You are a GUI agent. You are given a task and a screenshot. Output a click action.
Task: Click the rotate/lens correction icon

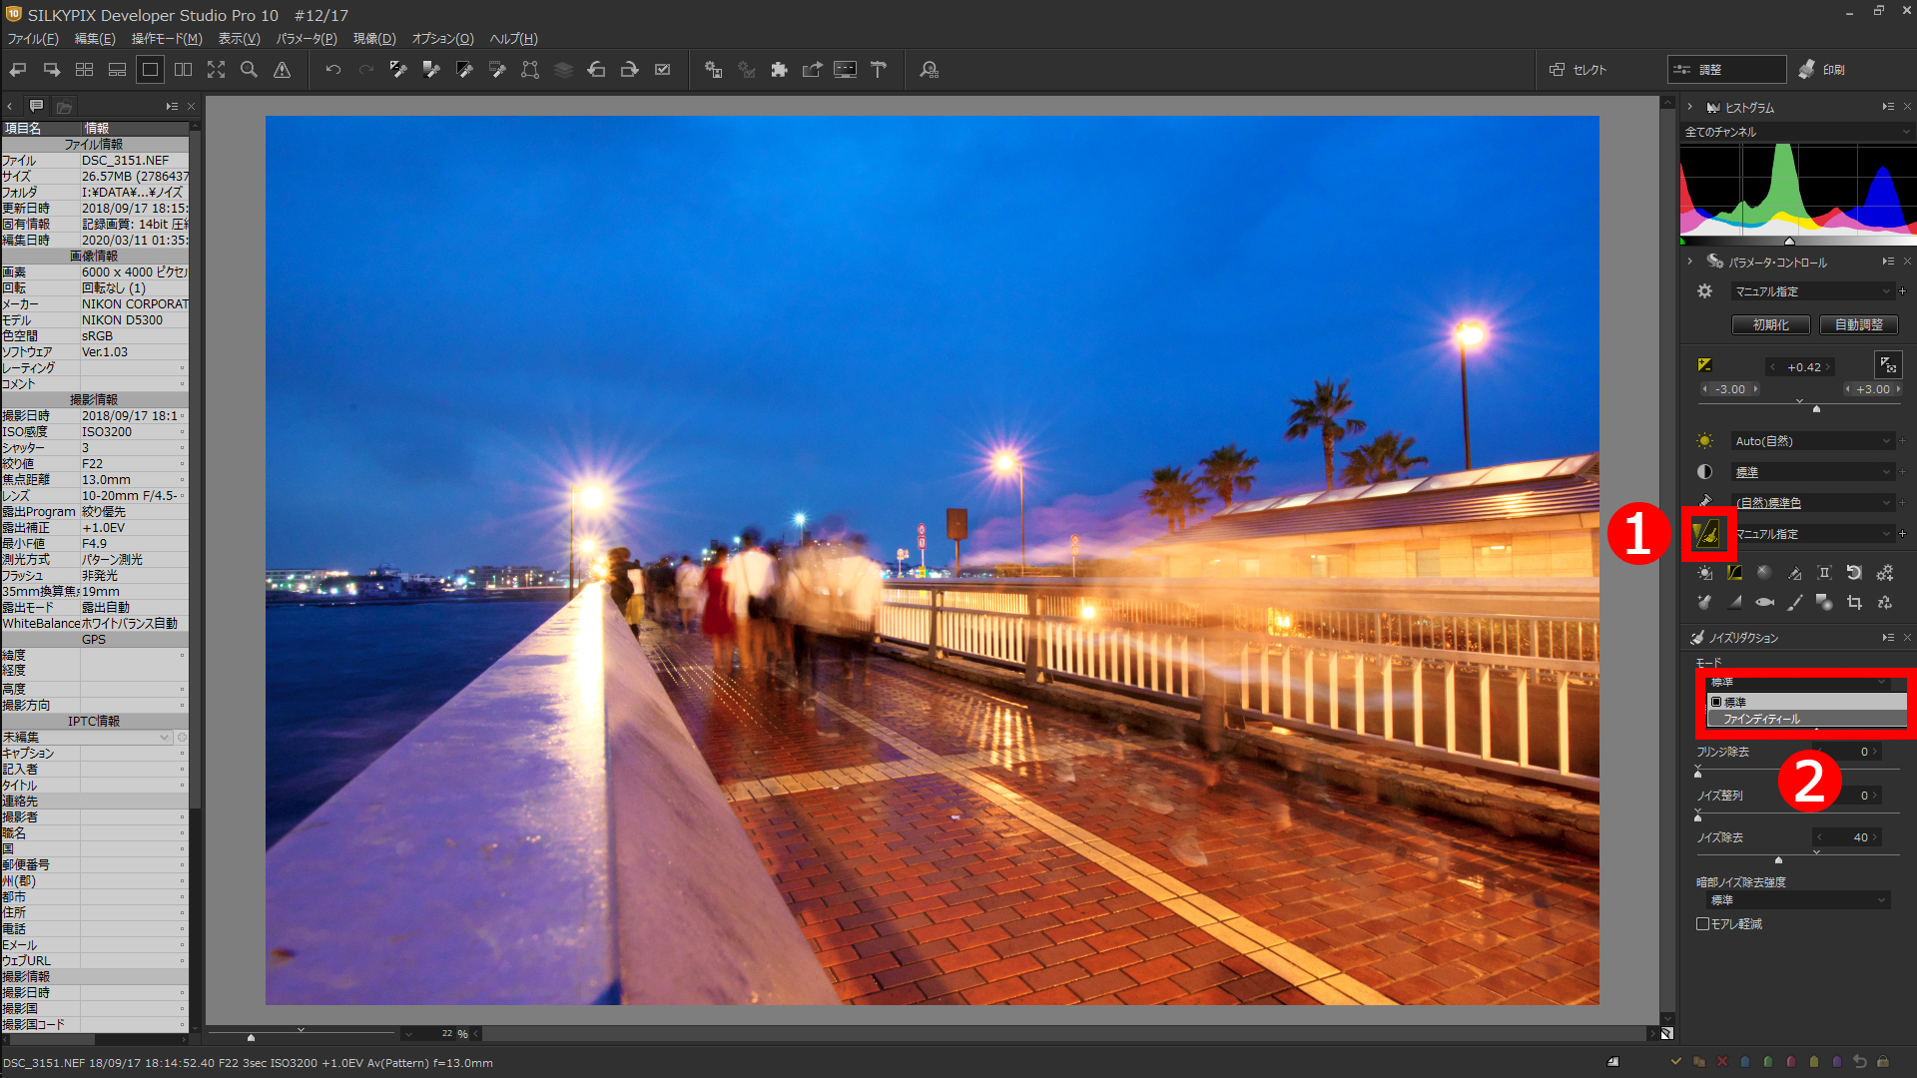pos(1854,573)
